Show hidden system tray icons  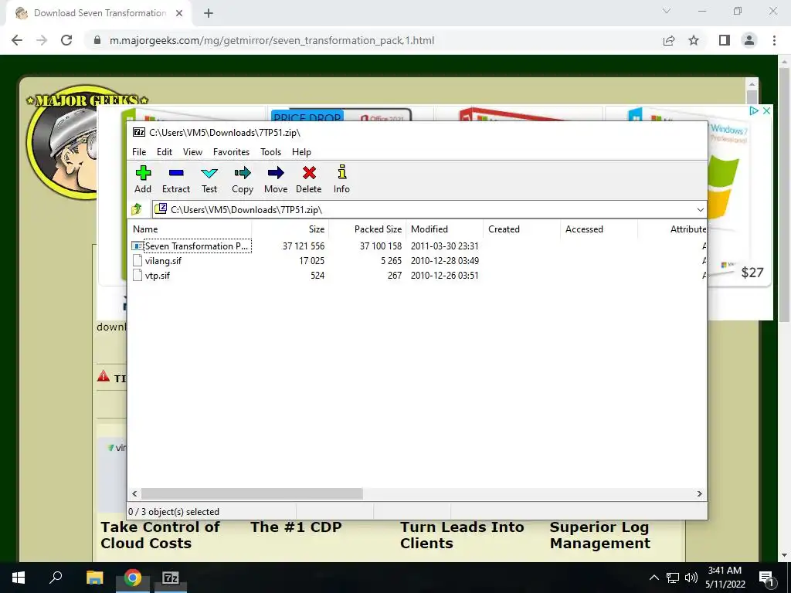(x=654, y=578)
